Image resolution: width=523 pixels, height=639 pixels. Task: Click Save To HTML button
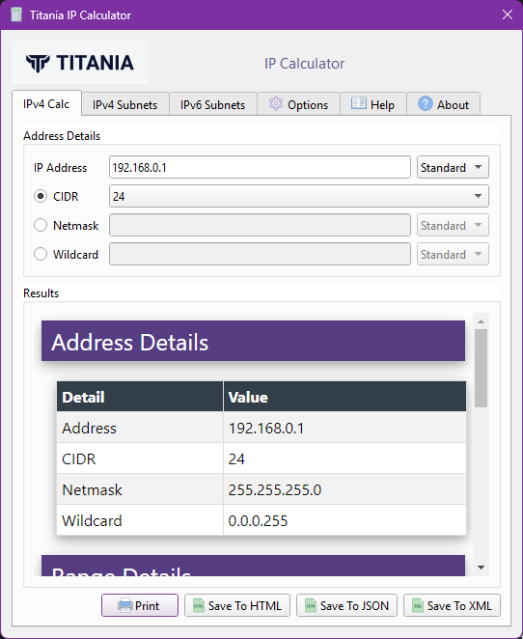pyautogui.click(x=237, y=605)
